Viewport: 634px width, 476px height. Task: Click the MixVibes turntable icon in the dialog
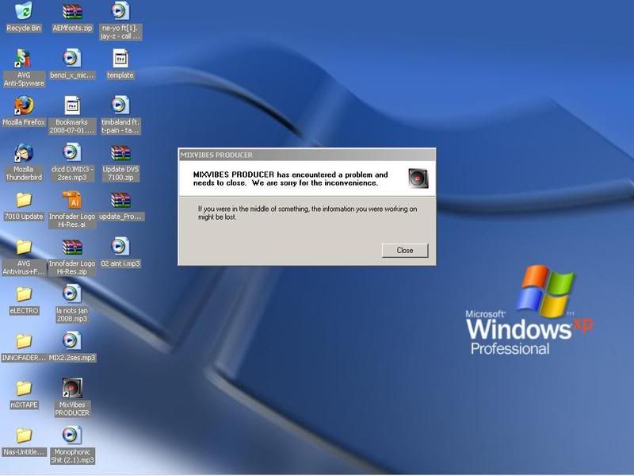coord(418,178)
